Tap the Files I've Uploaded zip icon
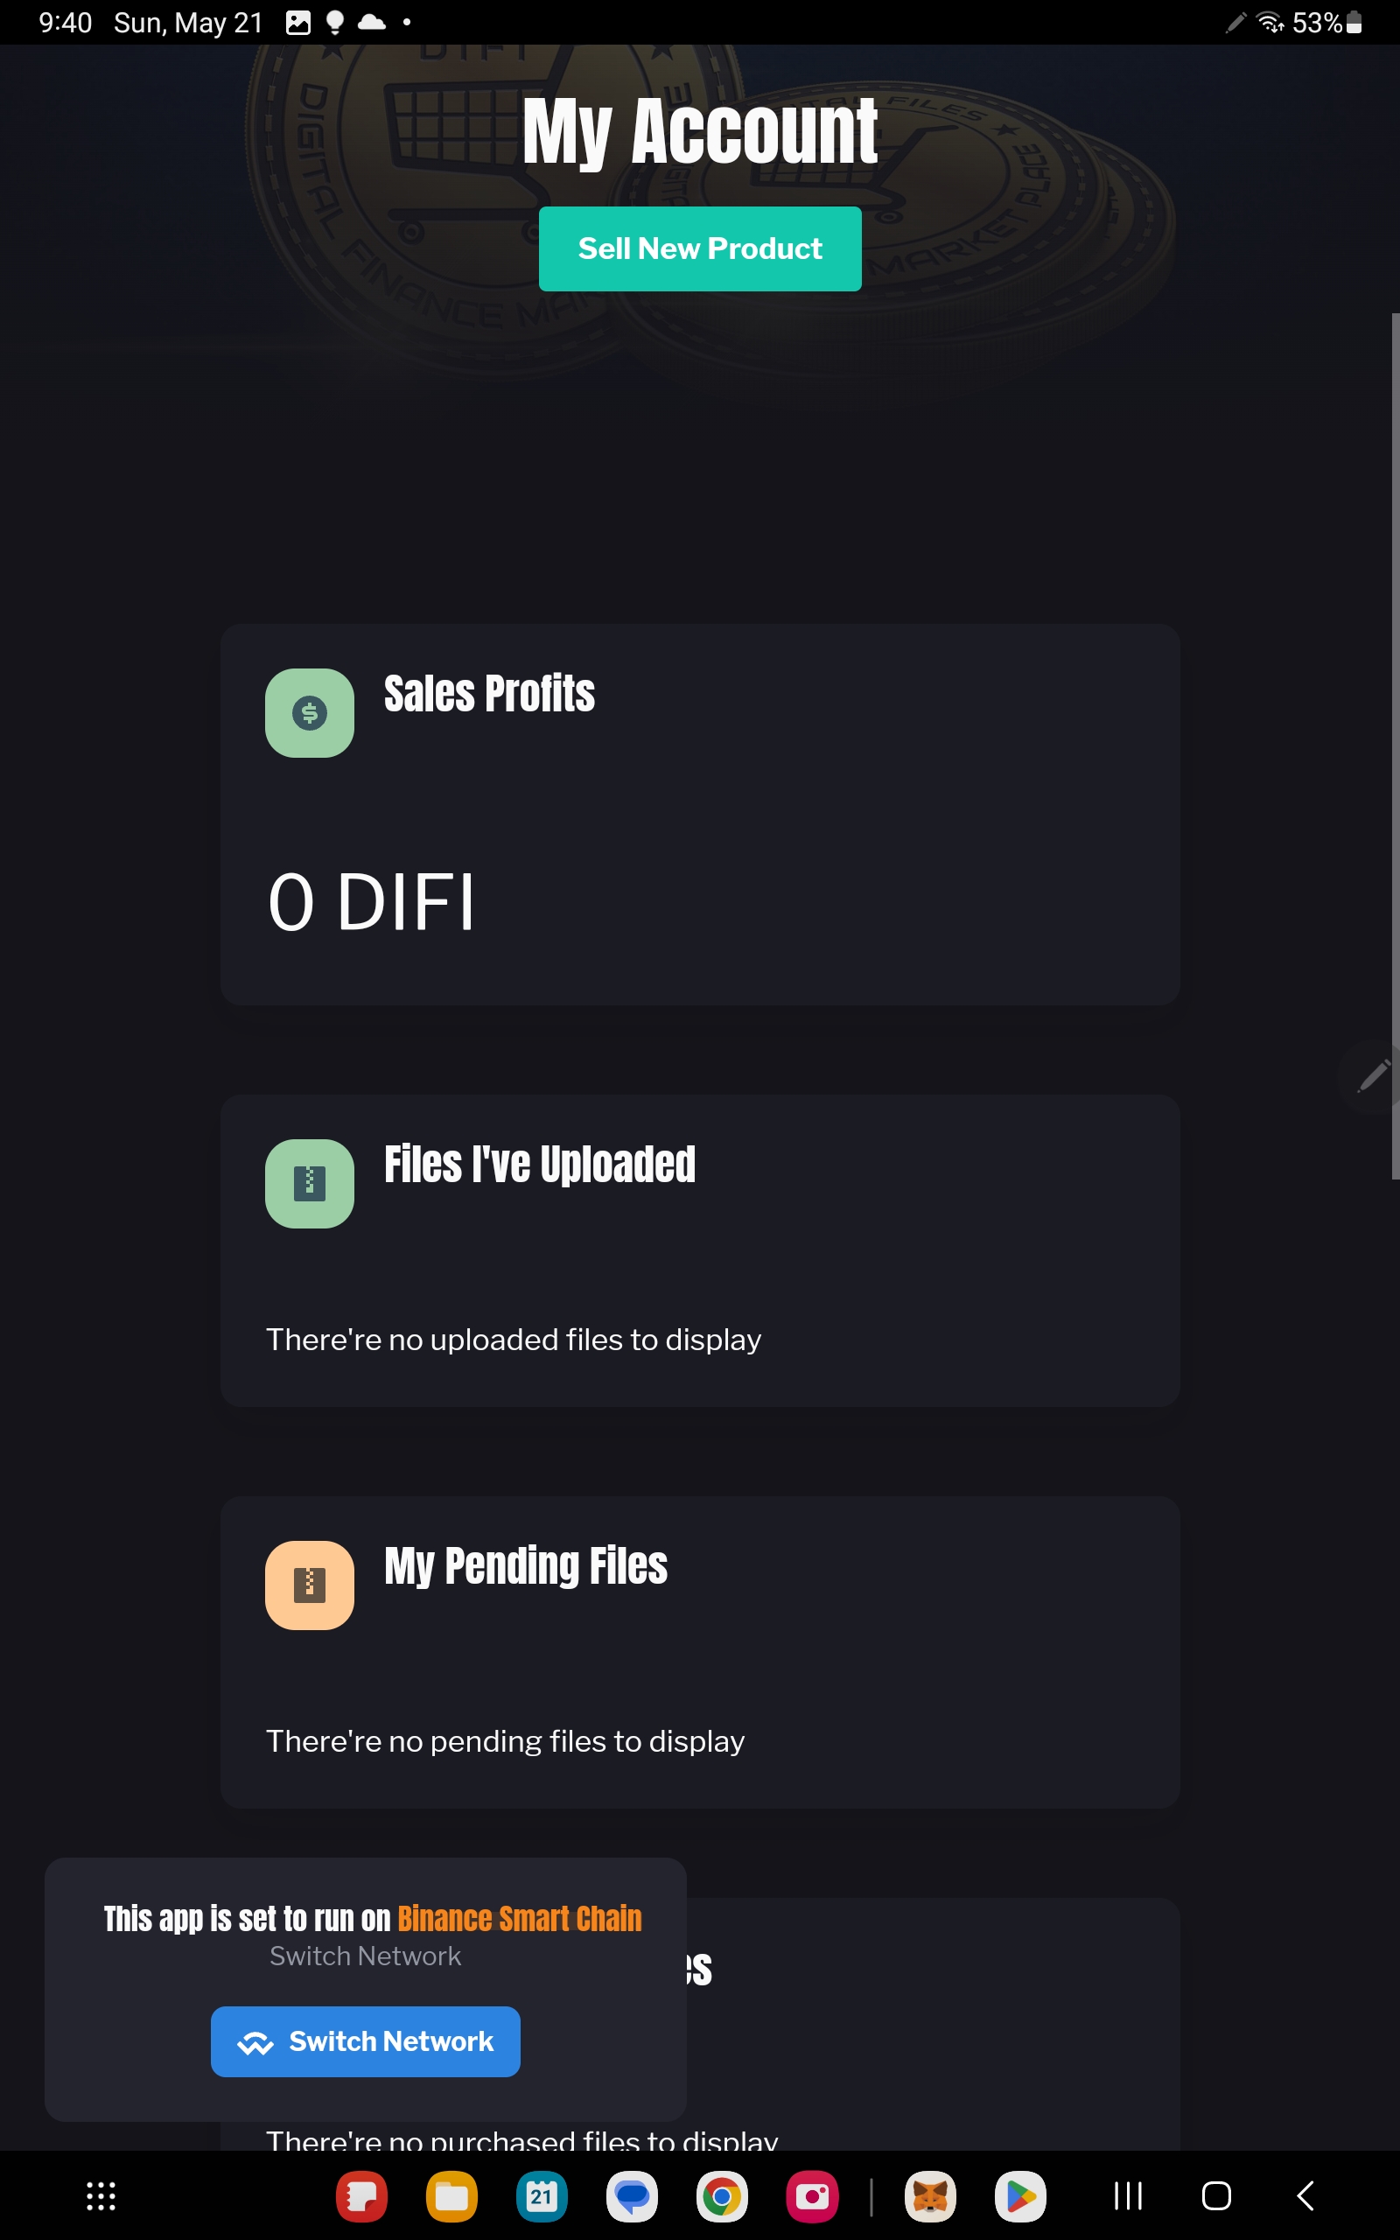 309,1184
